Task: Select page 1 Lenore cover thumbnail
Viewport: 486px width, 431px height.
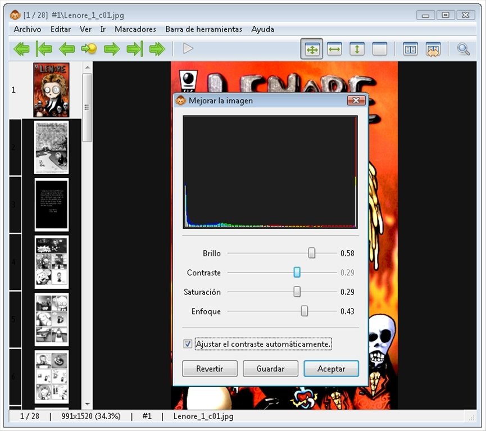Action: (51, 90)
